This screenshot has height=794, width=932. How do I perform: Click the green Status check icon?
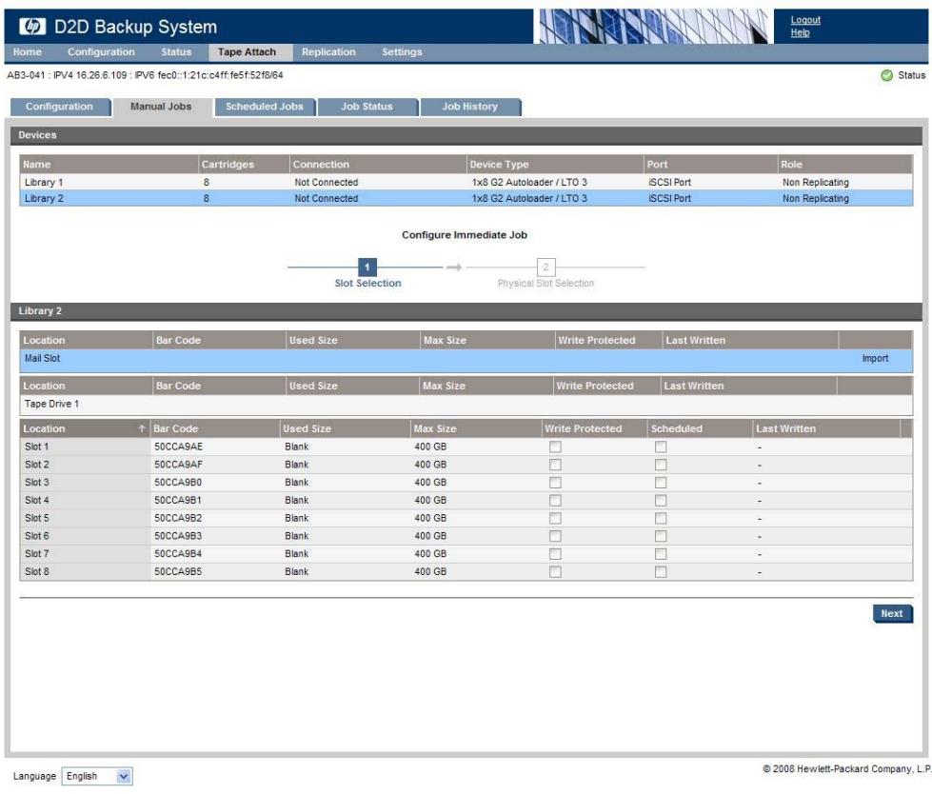pyautogui.click(x=886, y=75)
